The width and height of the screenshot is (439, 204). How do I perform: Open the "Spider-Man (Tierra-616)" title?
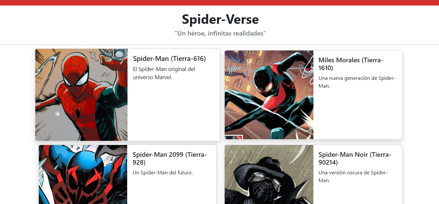[x=169, y=59]
